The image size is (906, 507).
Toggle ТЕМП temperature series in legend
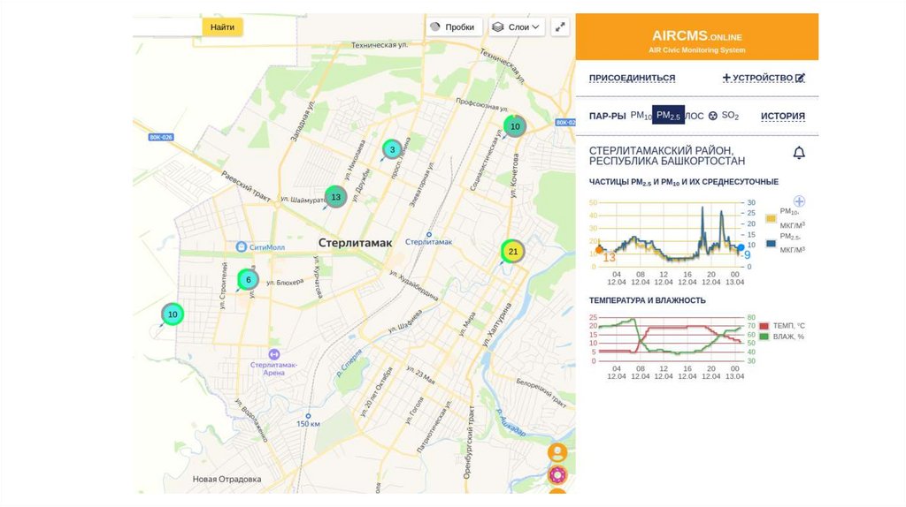coord(765,326)
